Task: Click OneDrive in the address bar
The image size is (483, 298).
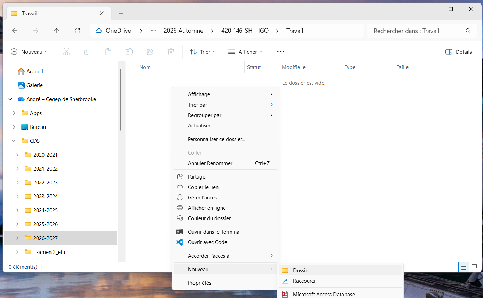Action: click(x=118, y=31)
